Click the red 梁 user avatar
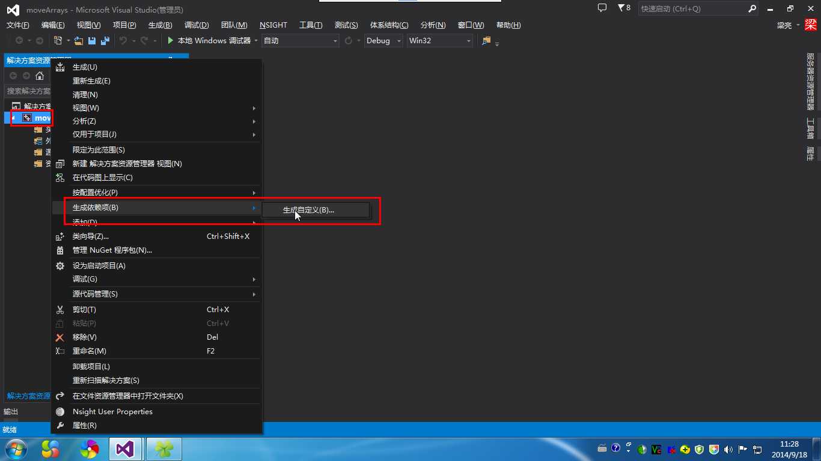 coord(811,25)
